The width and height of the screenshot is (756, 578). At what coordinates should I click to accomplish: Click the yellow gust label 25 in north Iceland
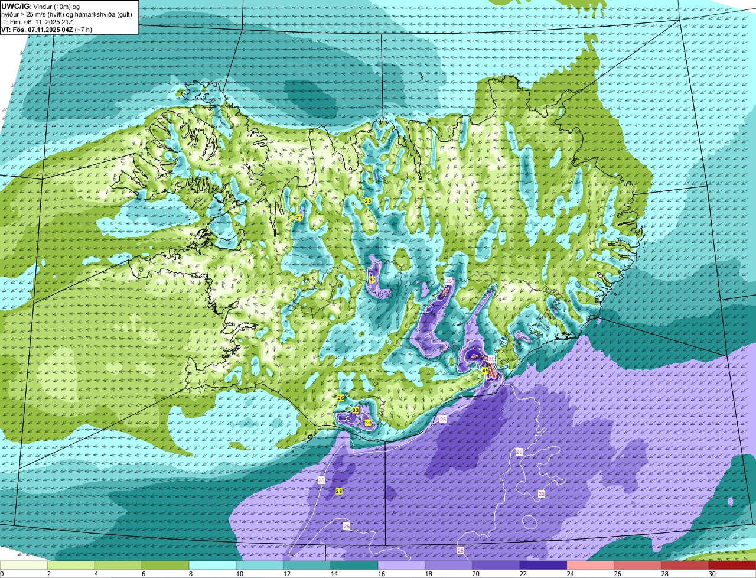click(367, 202)
